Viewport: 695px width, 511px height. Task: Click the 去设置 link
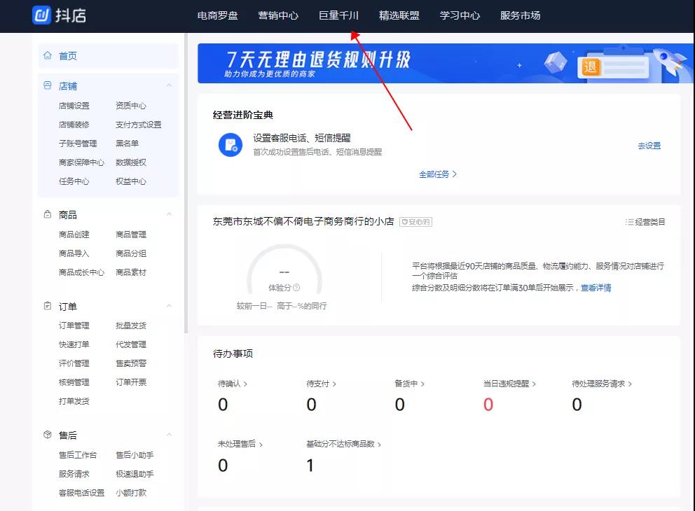click(649, 146)
